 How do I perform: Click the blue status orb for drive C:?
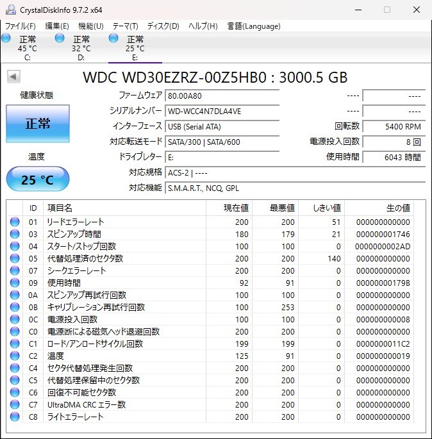pyautogui.click(x=6, y=38)
